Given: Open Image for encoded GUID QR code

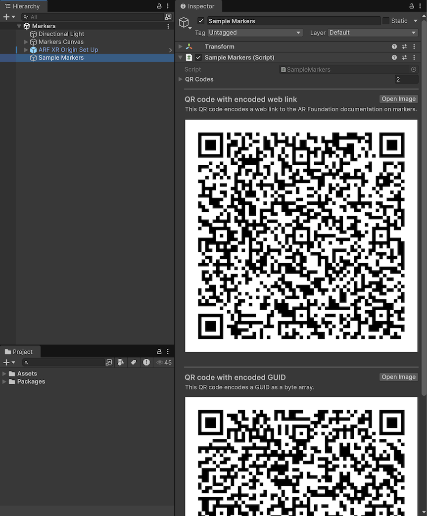Looking at the screenshot, I should (x=398, y=377).
